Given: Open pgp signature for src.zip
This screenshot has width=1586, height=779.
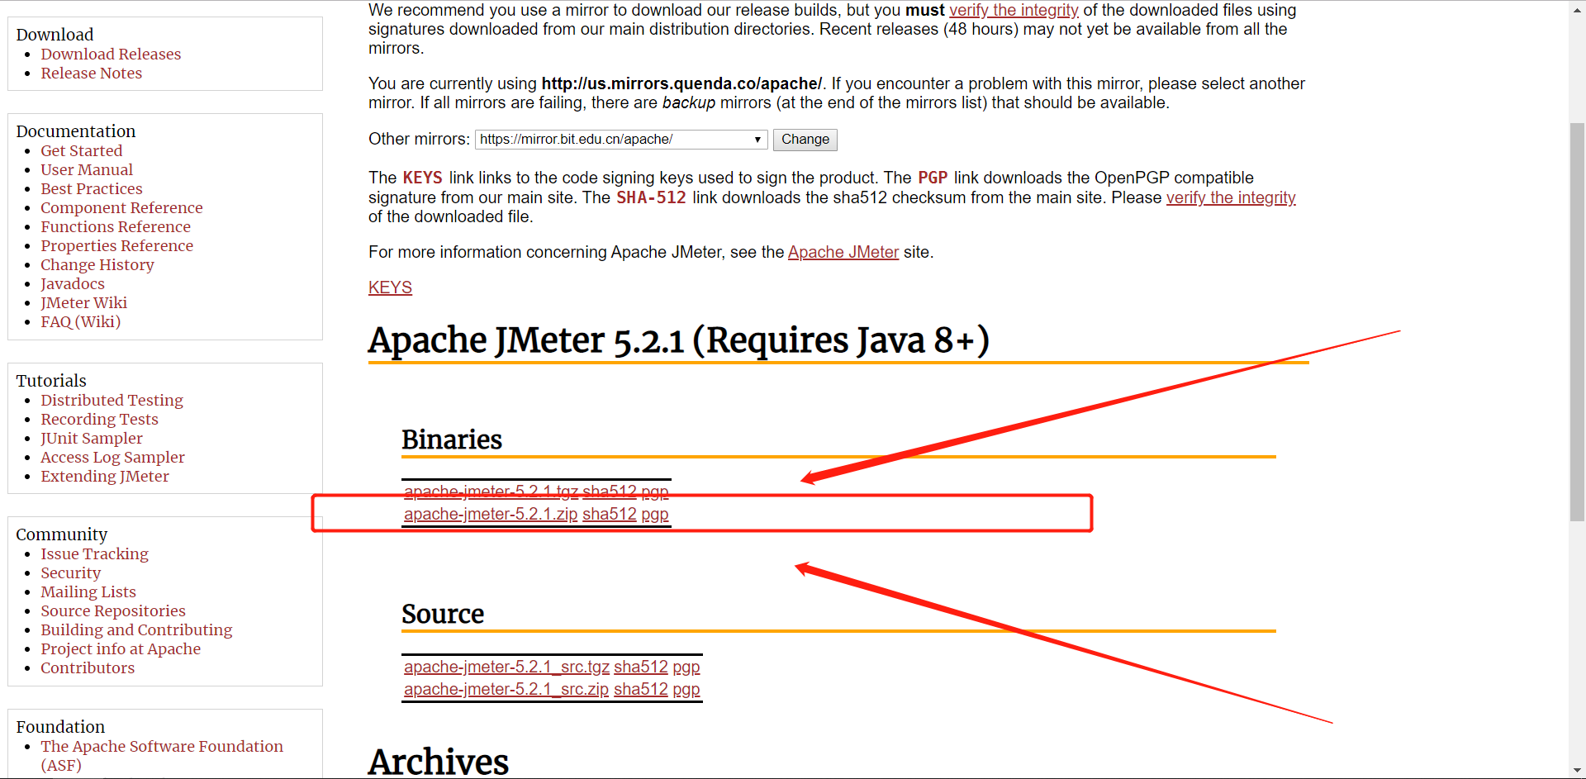Looking at the screenshot, I should (x=686, y=689).
